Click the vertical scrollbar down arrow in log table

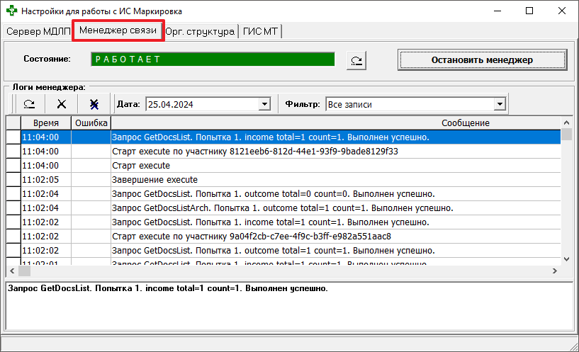(567, 259)
